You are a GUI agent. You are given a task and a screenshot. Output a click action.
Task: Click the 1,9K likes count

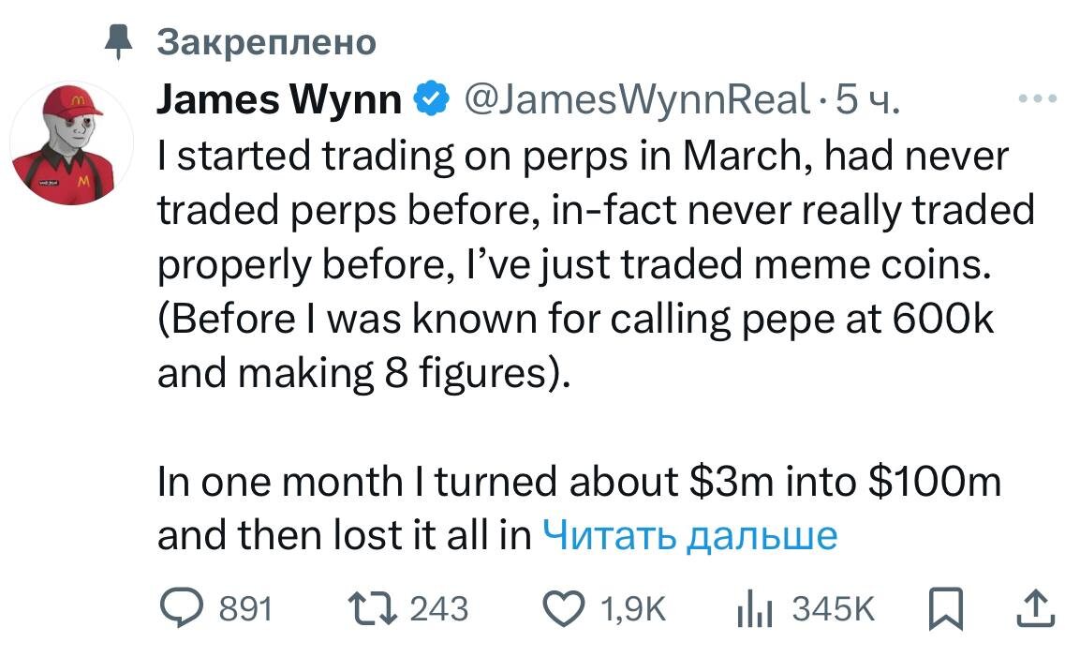pyautogui.click(x=631, y=610)
